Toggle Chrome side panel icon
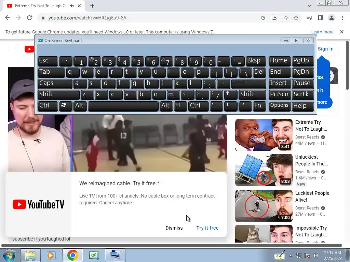350x262 pixels. coord(321,18)
